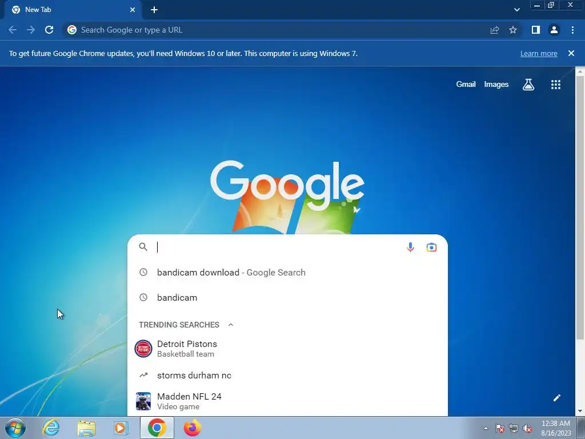Open the Windows Start menu

coord(15,428)
